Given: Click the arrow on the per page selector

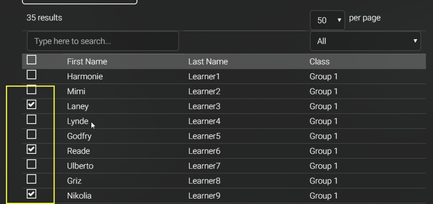Looking at the screenshot, I should (x=340, y=20).
